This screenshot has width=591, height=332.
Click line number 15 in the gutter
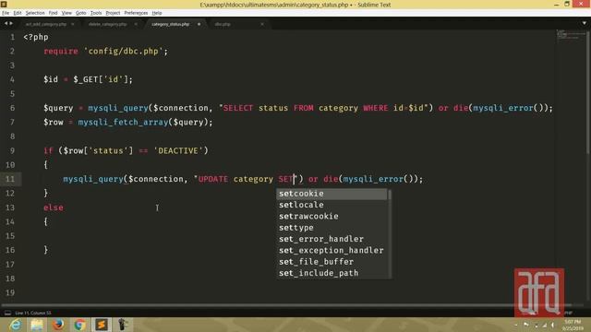tap(10, 236)
